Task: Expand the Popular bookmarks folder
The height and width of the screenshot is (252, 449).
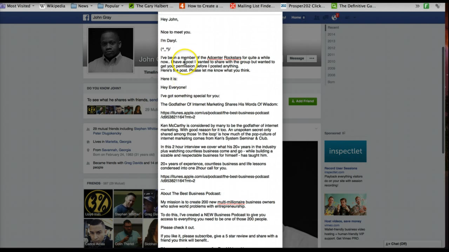Action: (111, 6)
